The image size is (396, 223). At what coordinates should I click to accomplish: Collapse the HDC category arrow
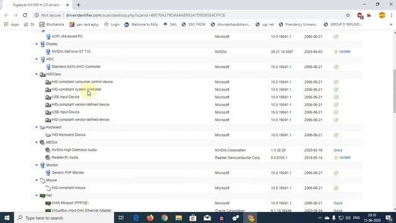click(37, 59)
